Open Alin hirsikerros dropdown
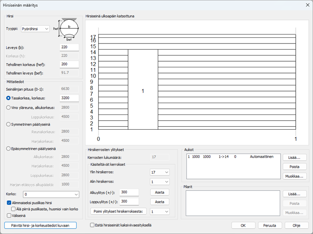The width and height of the screenshot is (313, 234). (x=160, y=181)
